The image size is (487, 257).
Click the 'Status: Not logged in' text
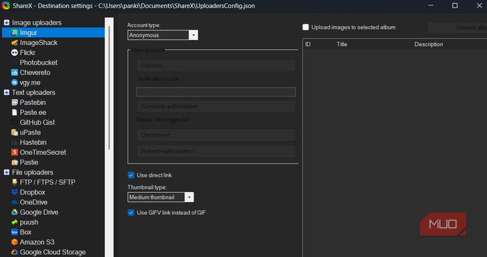[x=162, y=120]
